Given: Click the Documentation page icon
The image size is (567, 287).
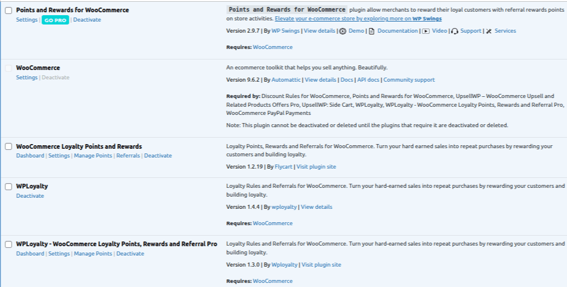Looking at the screenshot, I should (x=372, y=31).
